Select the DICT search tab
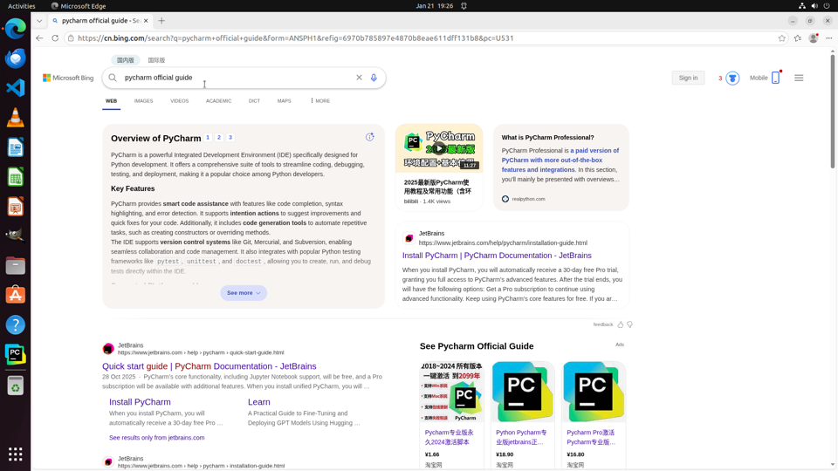This screenshot has width=838, height=471. [254, 101]
